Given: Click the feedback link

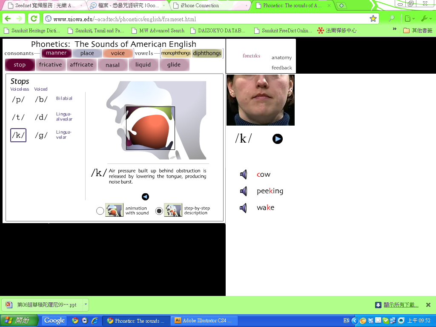Looking at the screenshot, I should [281, 68].
